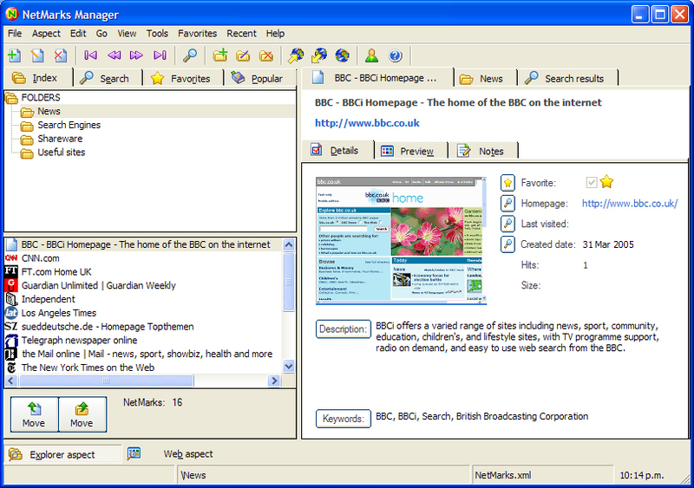Click the delete folder toolbar icon
This screenshot has width=694, height=488.
point(266,55)
